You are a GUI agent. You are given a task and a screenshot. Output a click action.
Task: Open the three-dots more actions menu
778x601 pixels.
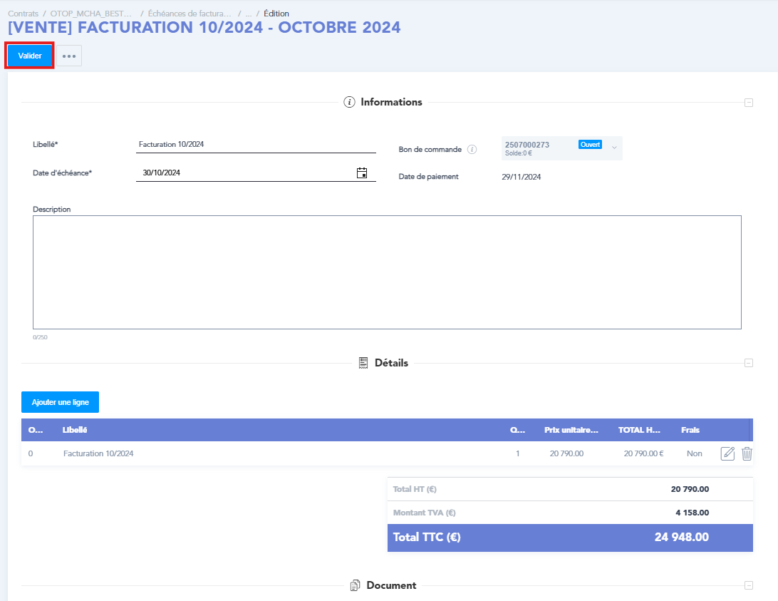click(69, 56)
